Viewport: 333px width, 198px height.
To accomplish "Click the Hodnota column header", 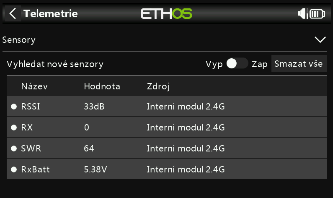I will 102,86.
